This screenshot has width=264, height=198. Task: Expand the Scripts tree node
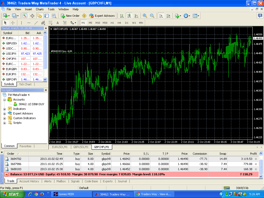click(5, 123)
